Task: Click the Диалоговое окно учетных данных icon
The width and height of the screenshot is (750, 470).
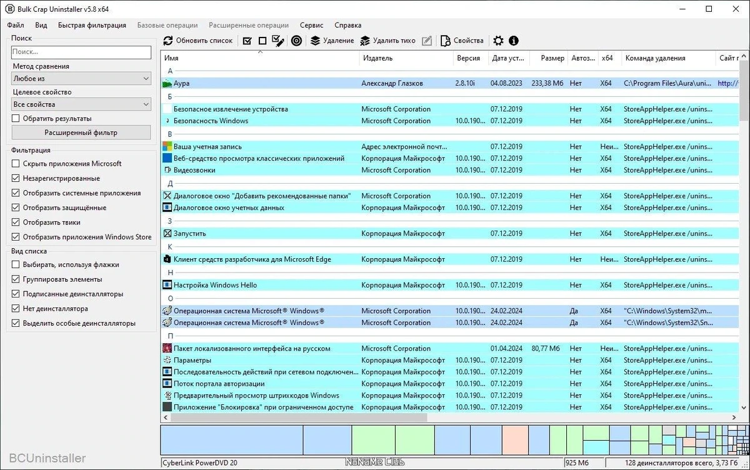Action: (167, 207)
